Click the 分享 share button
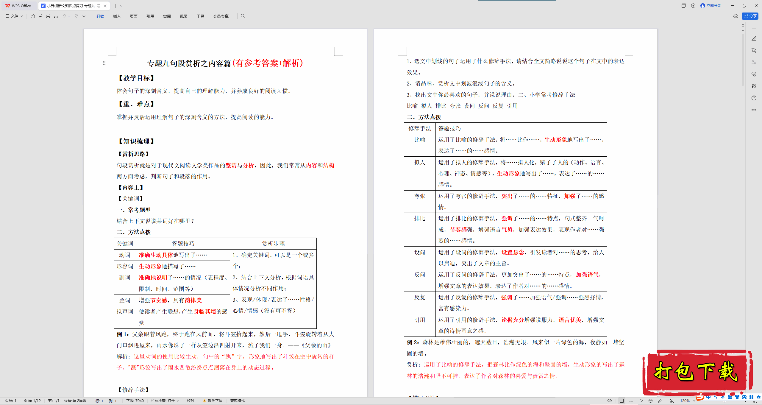The height and width of the screenshot is (405, 762). click(750, 16)
